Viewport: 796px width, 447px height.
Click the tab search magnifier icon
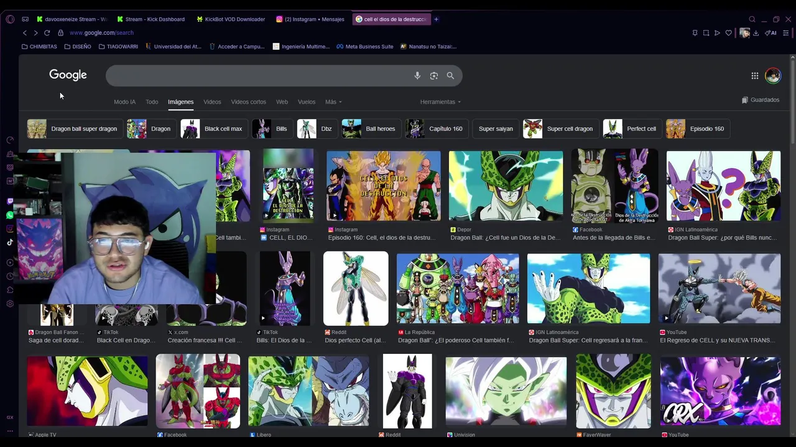752,19
